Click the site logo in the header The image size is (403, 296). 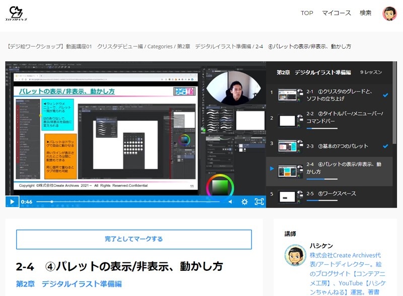click(x=16, y=14)
